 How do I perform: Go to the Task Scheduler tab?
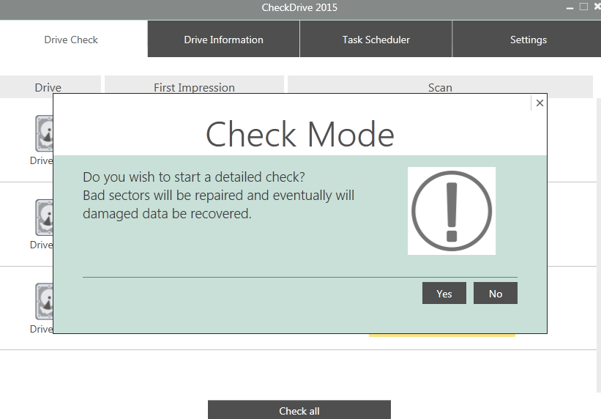(376, 40)
